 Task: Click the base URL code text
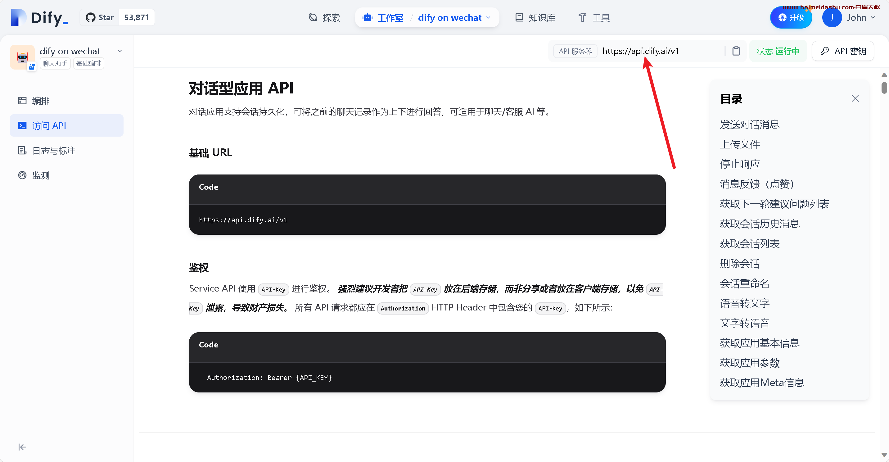coord(243,220)
